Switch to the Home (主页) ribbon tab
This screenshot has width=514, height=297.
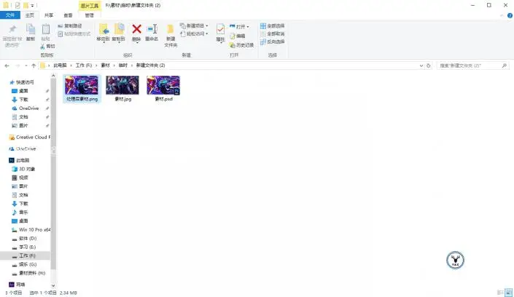tap(29, 15)
